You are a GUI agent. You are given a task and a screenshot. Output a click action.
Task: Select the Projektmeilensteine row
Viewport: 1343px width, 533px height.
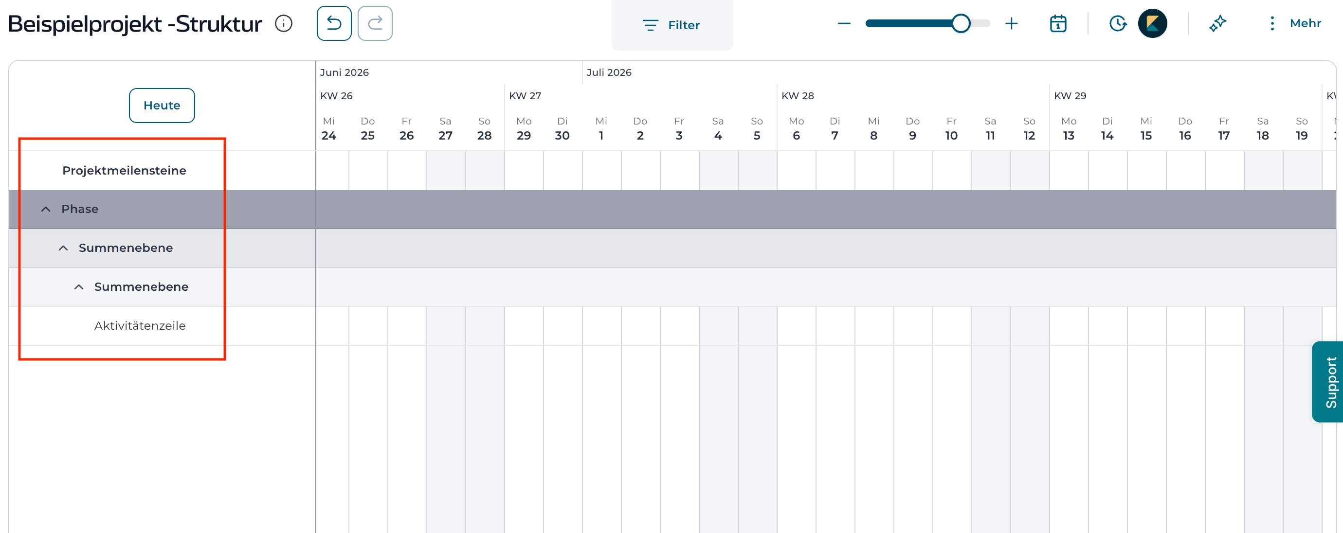tap(162, 170)
